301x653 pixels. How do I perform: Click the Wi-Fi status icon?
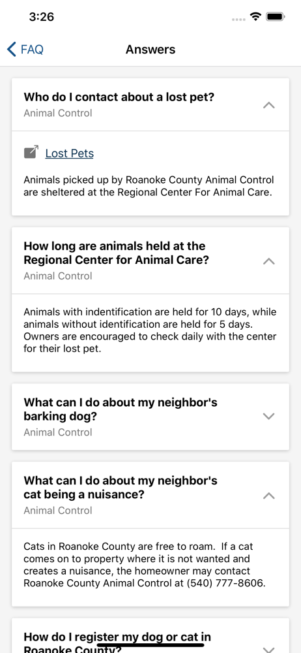[255, 17]
